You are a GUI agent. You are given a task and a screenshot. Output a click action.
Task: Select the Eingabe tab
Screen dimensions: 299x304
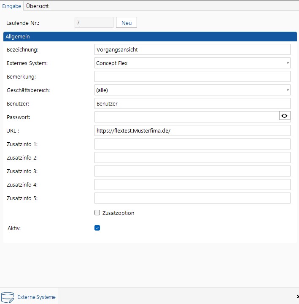(x=11, y=6)
